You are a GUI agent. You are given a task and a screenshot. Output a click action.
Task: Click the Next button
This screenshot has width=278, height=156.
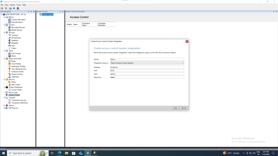[175, 108]
